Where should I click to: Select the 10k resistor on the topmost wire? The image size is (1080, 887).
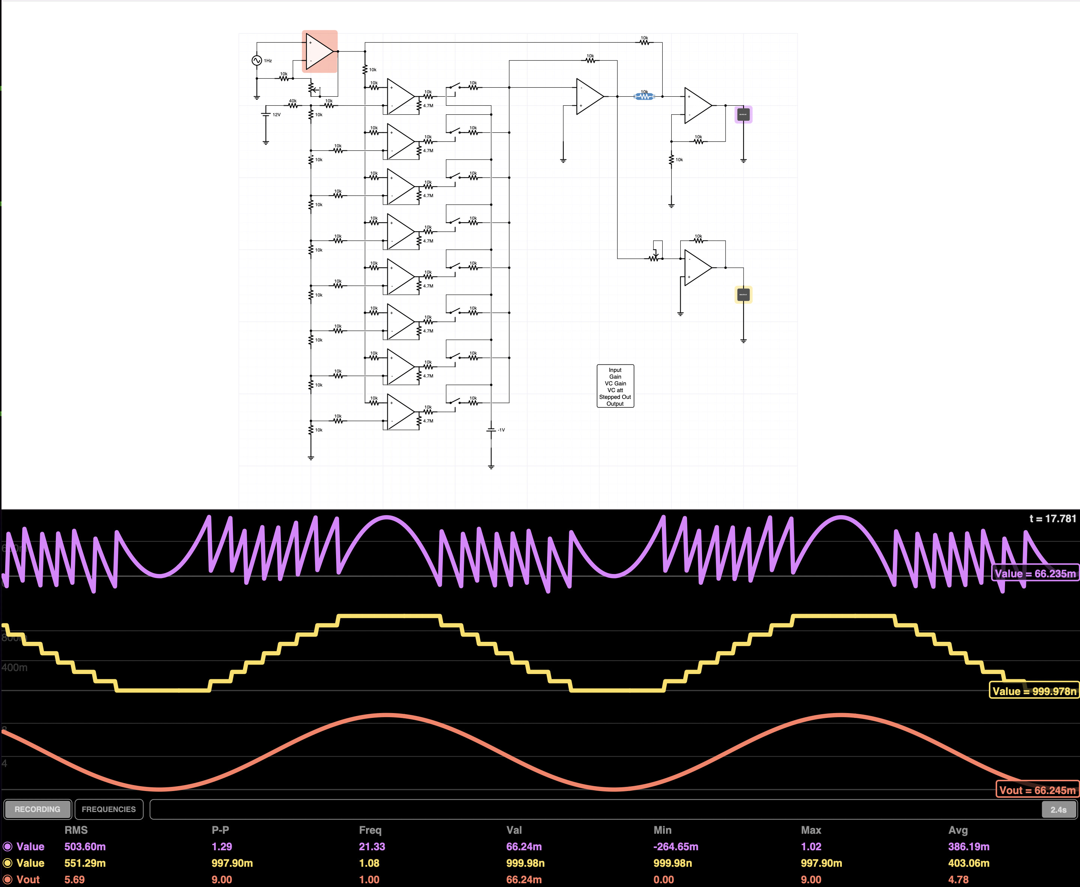pyautogui.click(x=644, y=42)
